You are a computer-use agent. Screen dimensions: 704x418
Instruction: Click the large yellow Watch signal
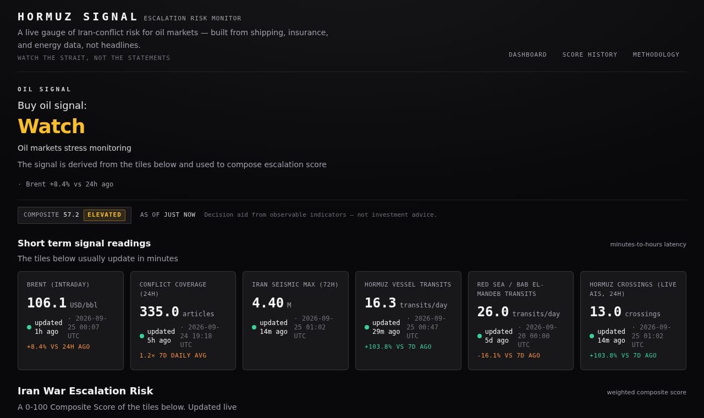(51, 127)
